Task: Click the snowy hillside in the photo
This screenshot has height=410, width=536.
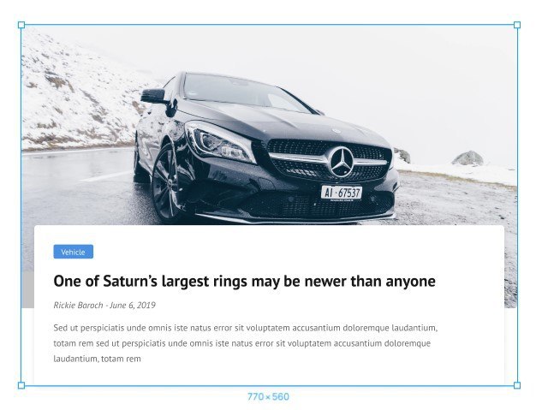Action: tap(77, 96)
